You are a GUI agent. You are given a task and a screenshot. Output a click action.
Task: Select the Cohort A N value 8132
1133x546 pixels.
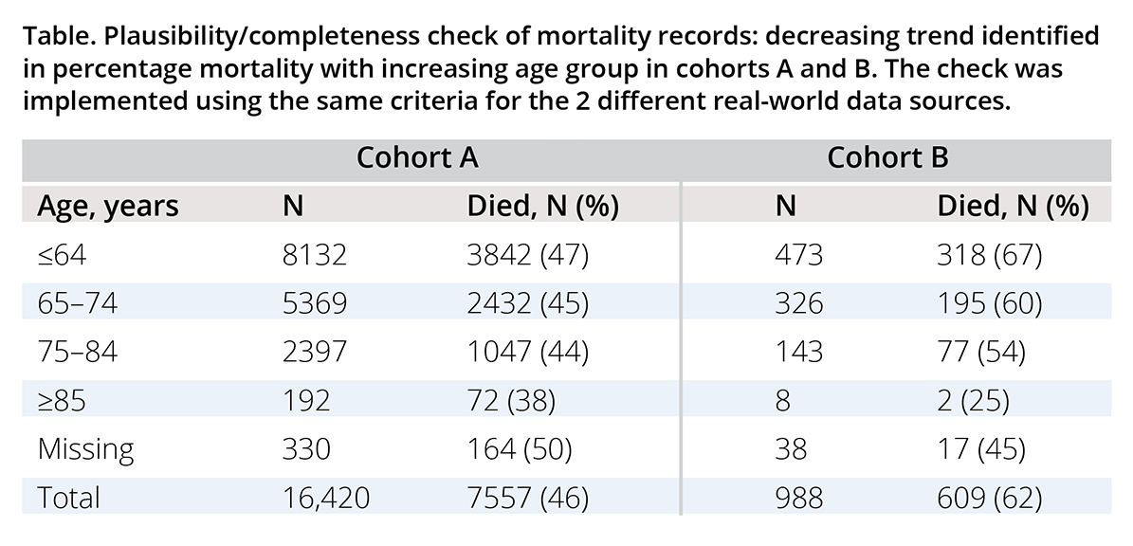(315, 255)
